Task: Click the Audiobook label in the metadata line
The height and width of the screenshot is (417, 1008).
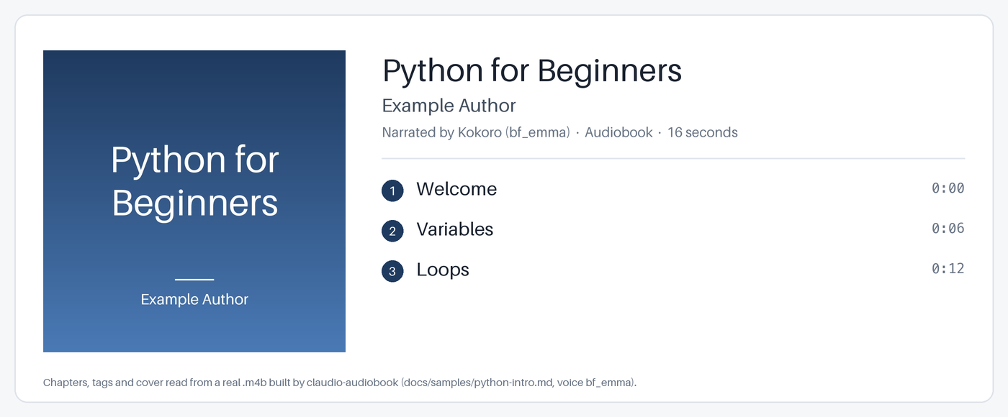Action: tap(618, 132)
